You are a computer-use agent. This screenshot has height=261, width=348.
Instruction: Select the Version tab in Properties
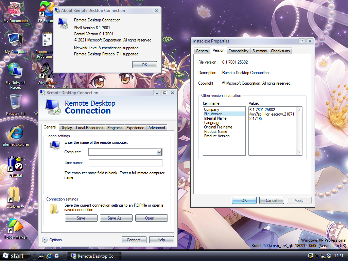(x=219, y=50)
